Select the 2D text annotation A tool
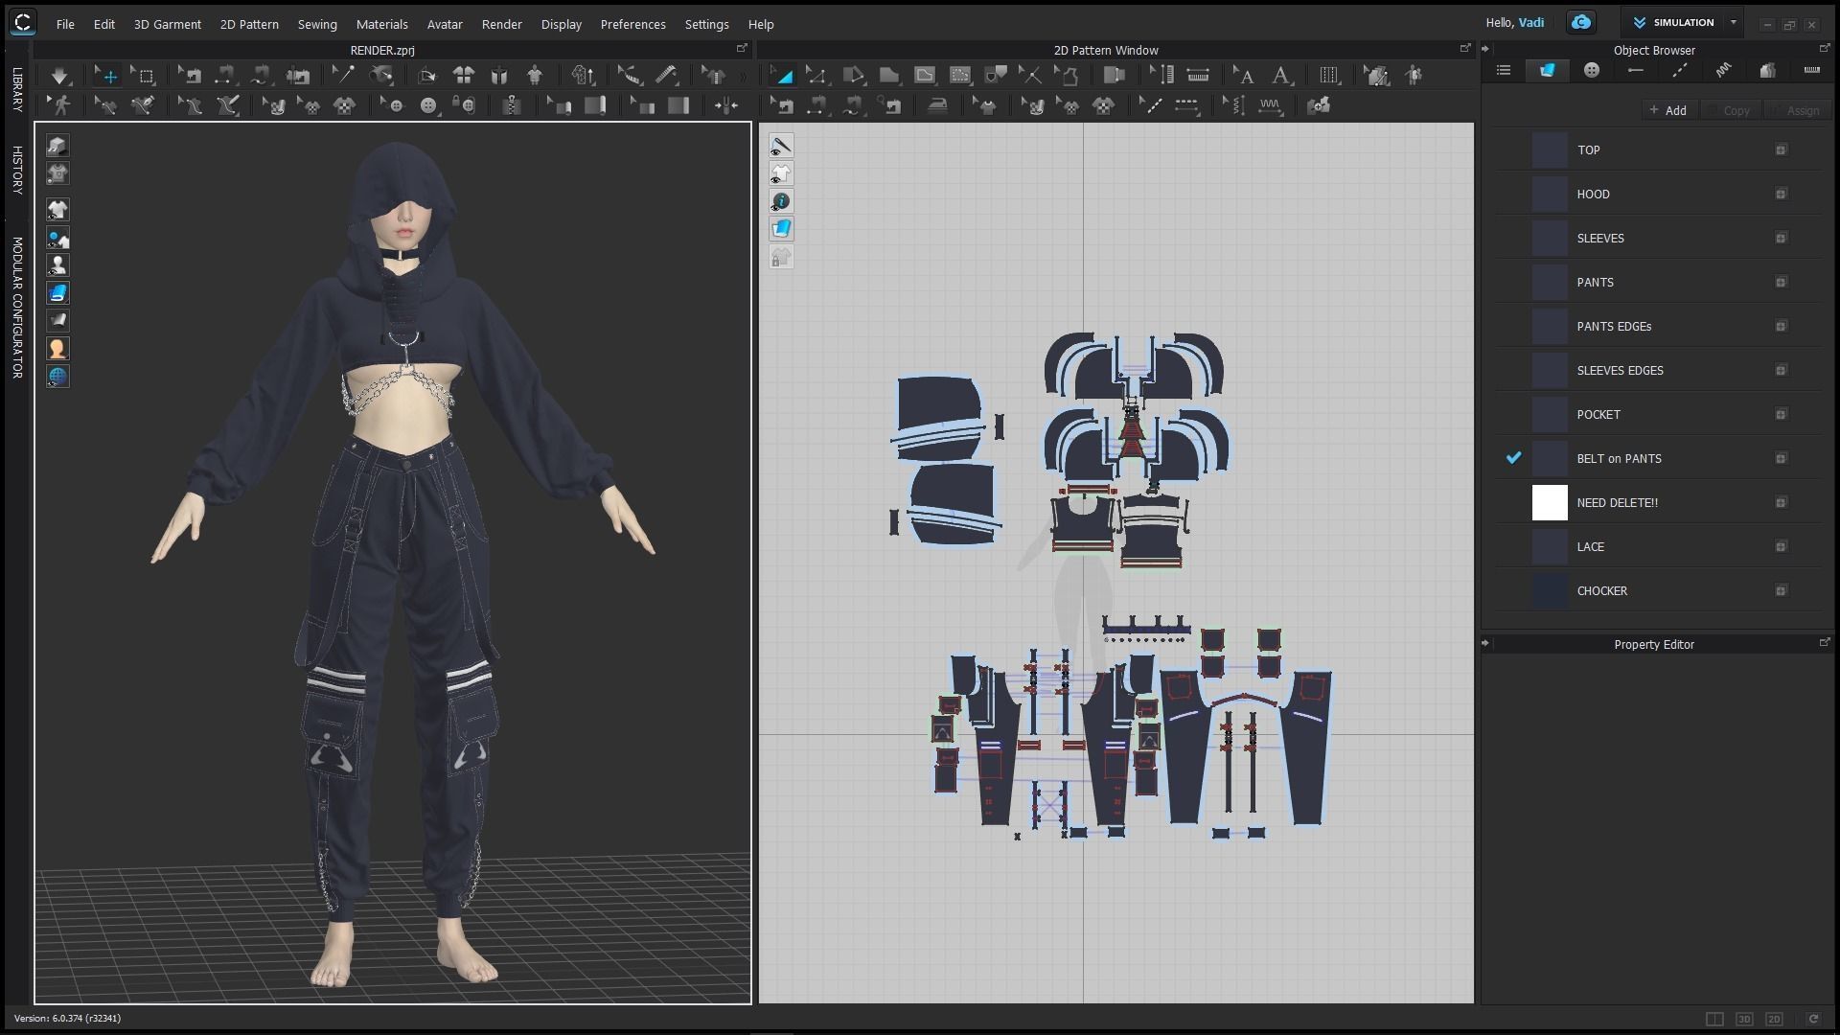 point(1280,75)
